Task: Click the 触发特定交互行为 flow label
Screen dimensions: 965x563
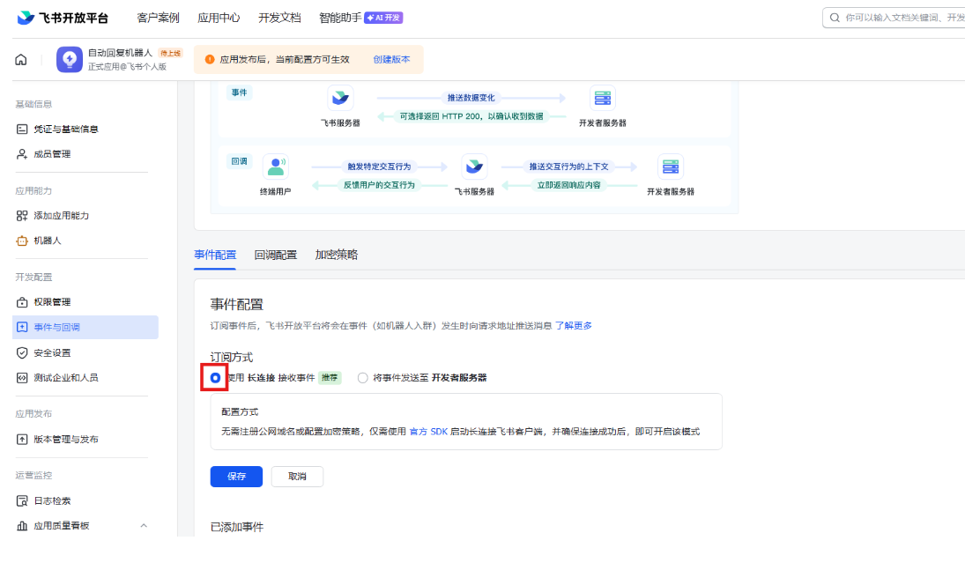Action: pyautogui.click(x=379, y=167)
